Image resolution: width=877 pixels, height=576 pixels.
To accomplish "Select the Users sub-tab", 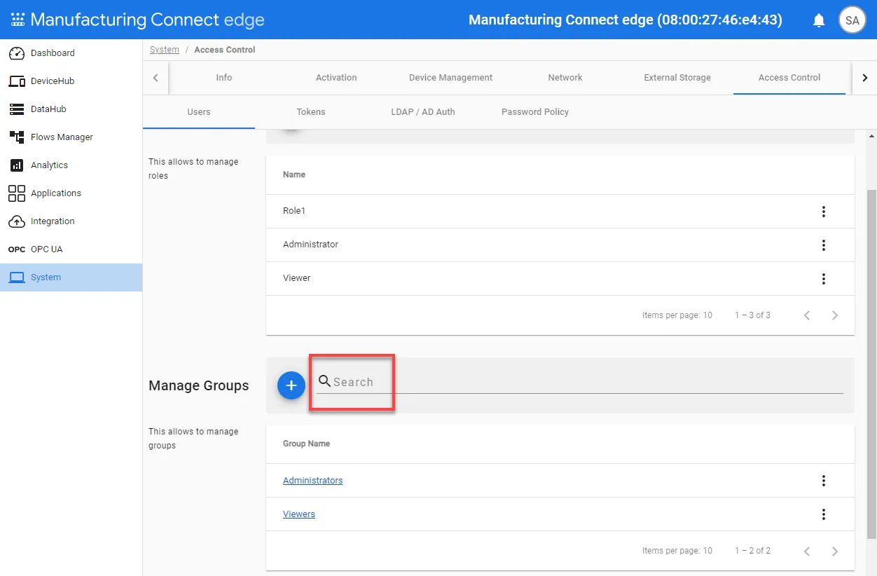I will pyautogui.click(x=199, y=112).
